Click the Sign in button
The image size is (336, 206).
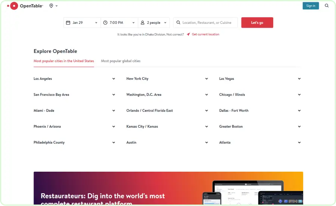311,6
